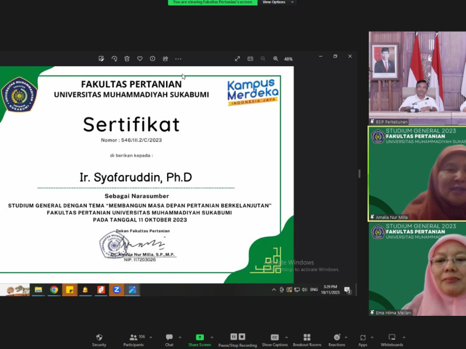Open File Explorer in the shared taskbar
The width and height of the screenshot is (466, 349).
pos(38,290)
